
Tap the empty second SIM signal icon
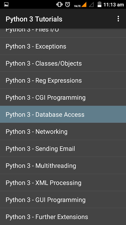91,4
